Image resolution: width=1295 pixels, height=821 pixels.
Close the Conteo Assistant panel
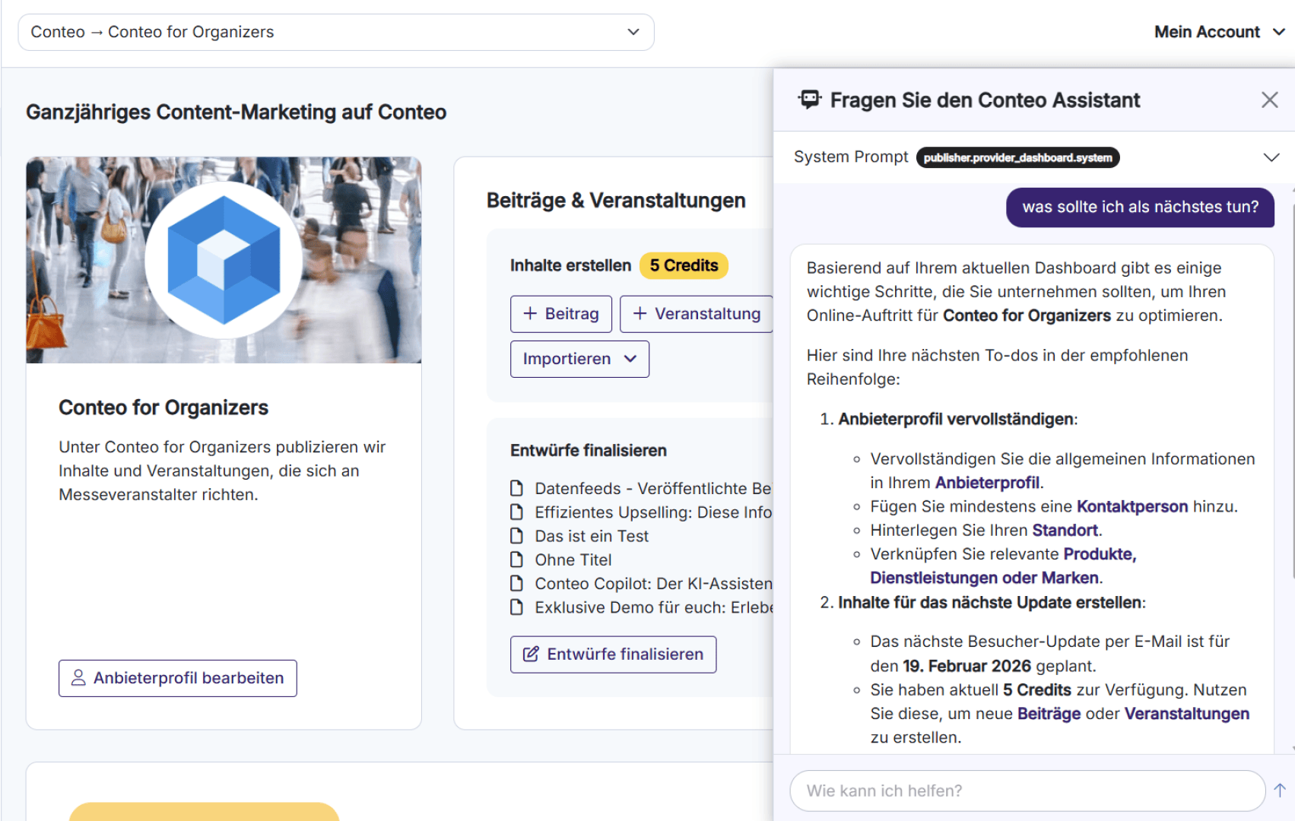[1269, 100]
